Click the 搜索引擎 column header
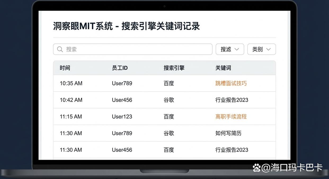The width and height of the screenshot is (329, 179). [174, 68]
